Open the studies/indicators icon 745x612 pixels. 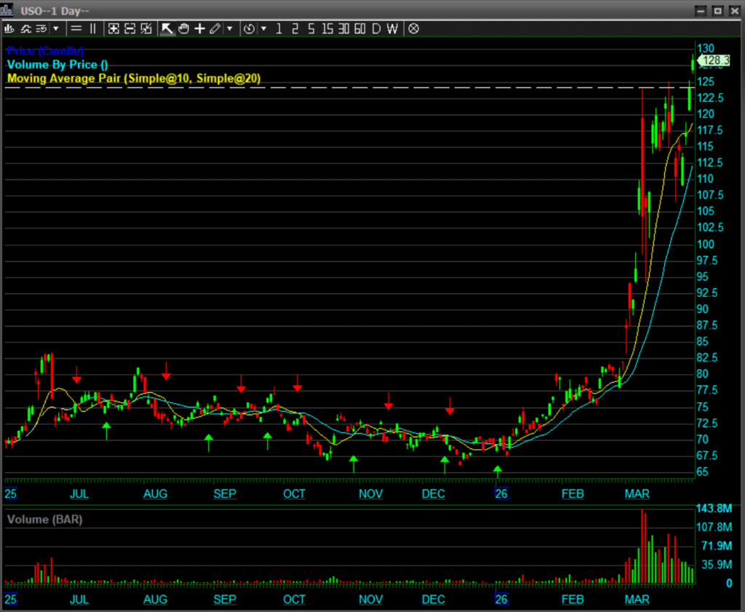click(25, 28)
